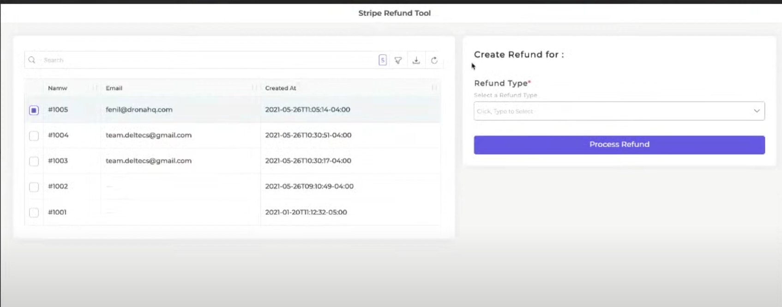The height and width of the screenshot is (307, 782).
Task: Select the fenil@dronahq.com email cell
Action: (x=139, y=110)
